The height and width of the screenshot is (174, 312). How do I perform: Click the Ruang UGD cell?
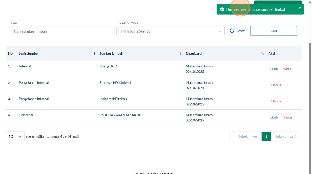pos(108,66)
